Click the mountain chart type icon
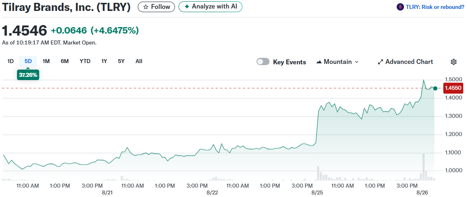This screenshot has height=197, width=467. point(319,62)
